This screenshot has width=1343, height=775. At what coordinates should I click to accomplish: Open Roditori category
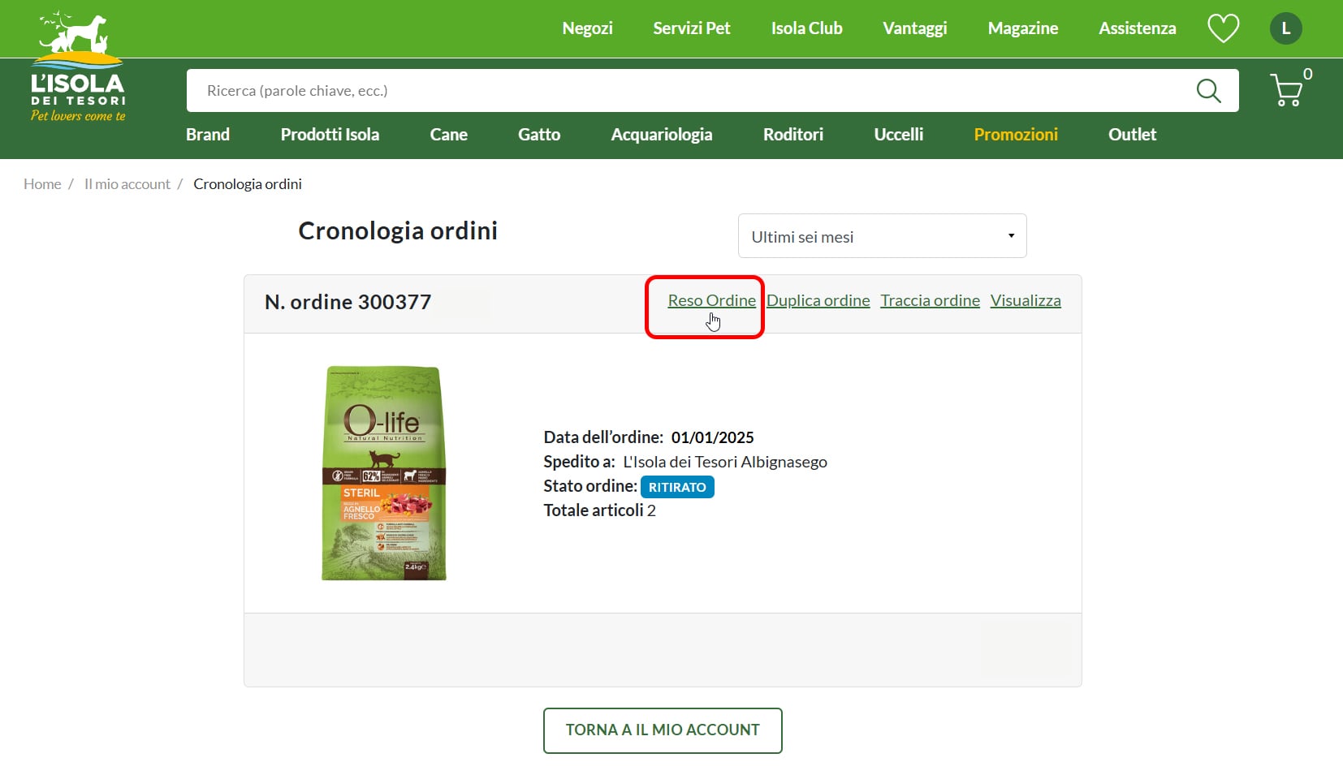(792, 135)
